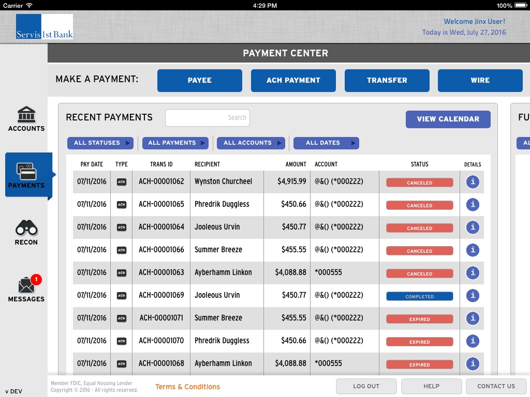Sort by the Trans ID column header
Viewport: 530px width, 397px height.
pos(161,164)
